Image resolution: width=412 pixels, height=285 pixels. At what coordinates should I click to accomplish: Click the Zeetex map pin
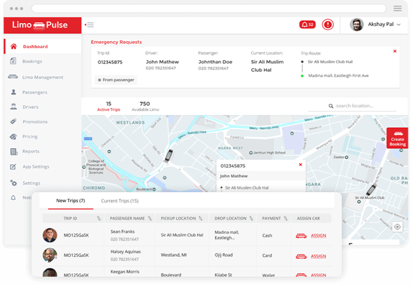click(347, 157)
